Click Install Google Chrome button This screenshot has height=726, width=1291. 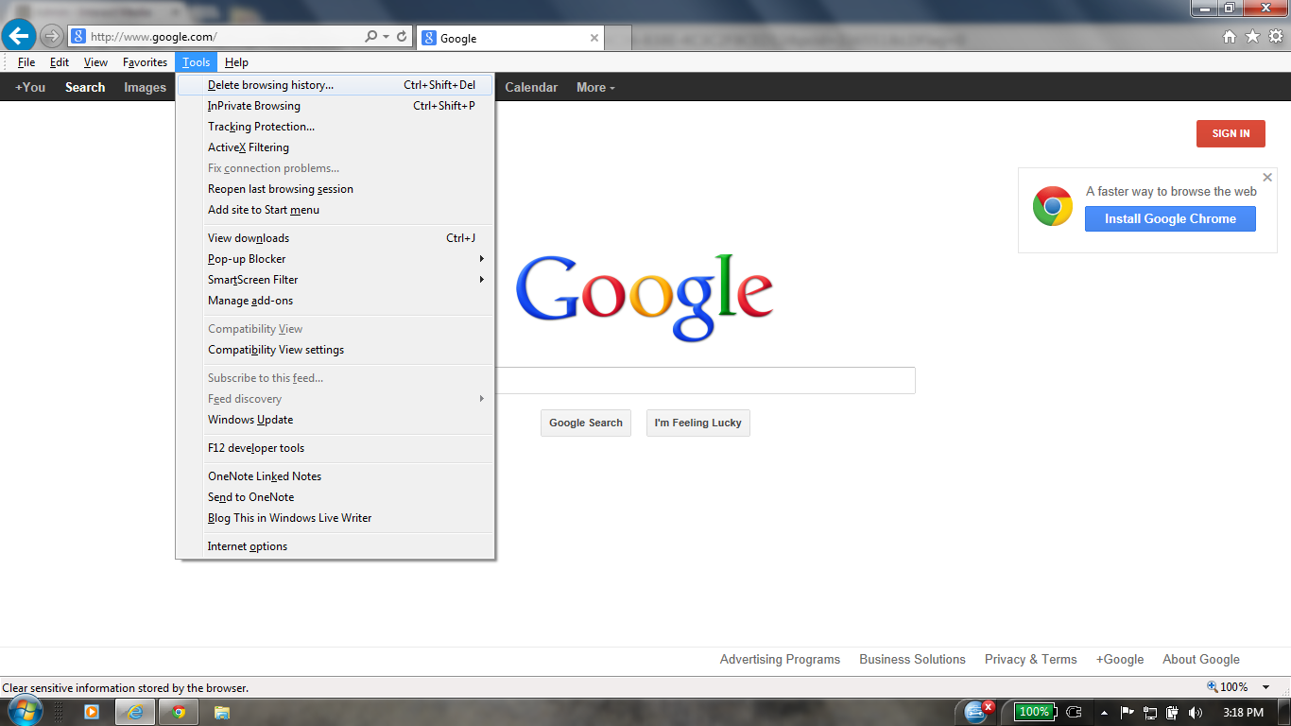click(x=1170, y=218)
